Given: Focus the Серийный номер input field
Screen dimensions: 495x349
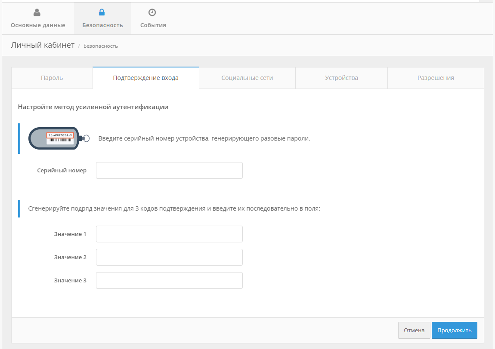Looking at the screenshot, I should point(169,170).
